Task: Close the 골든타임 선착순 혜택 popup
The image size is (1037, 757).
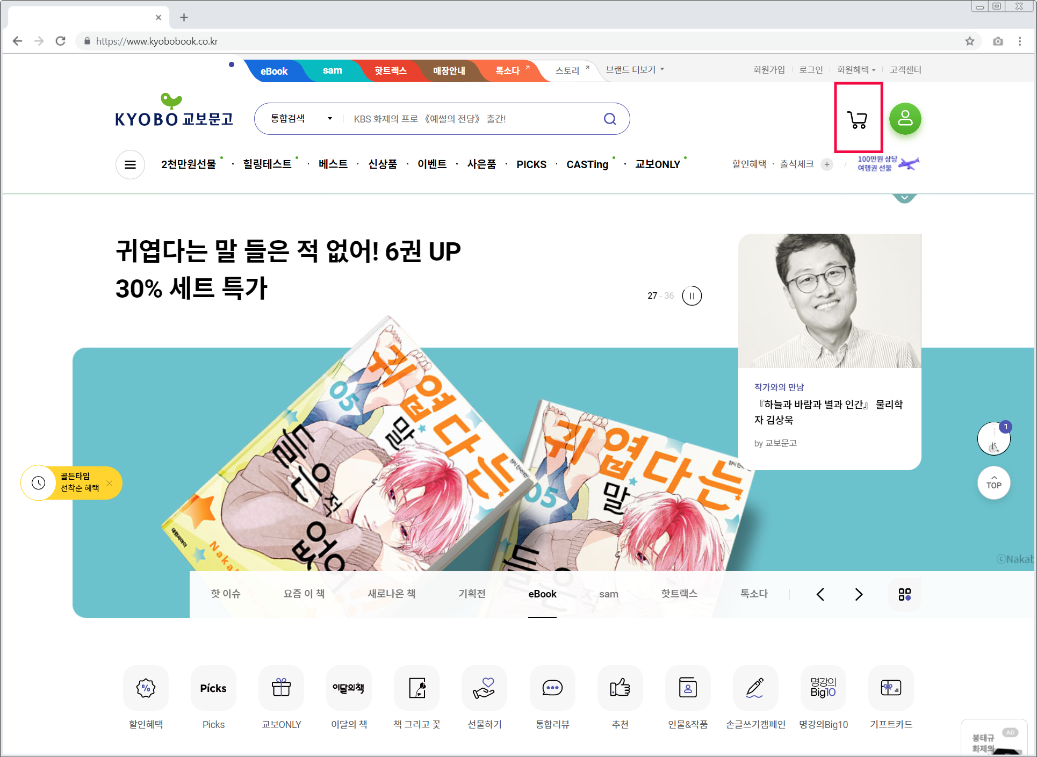Action: coord(110,483)
